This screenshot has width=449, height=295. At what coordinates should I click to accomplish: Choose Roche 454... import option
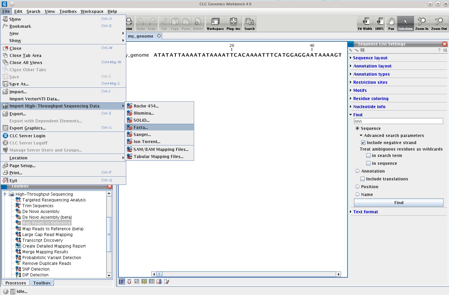coord(160,106)
